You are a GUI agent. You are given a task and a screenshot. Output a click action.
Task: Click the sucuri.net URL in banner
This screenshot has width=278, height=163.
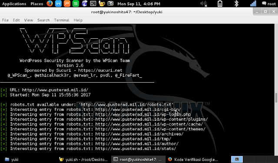(100, 70)
